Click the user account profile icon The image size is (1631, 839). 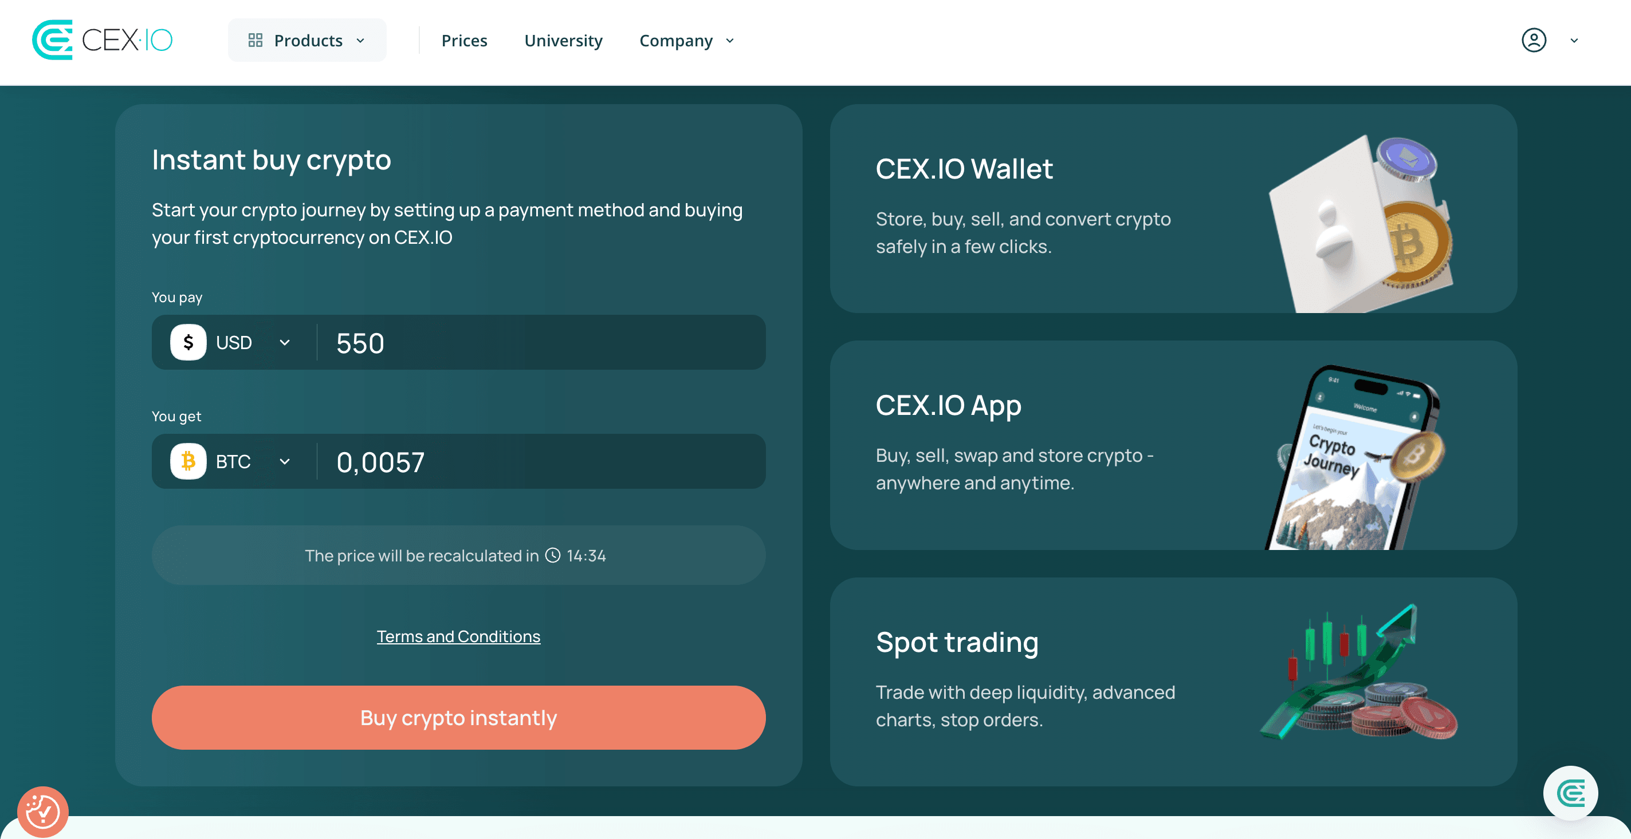(x=1534, y=41)
